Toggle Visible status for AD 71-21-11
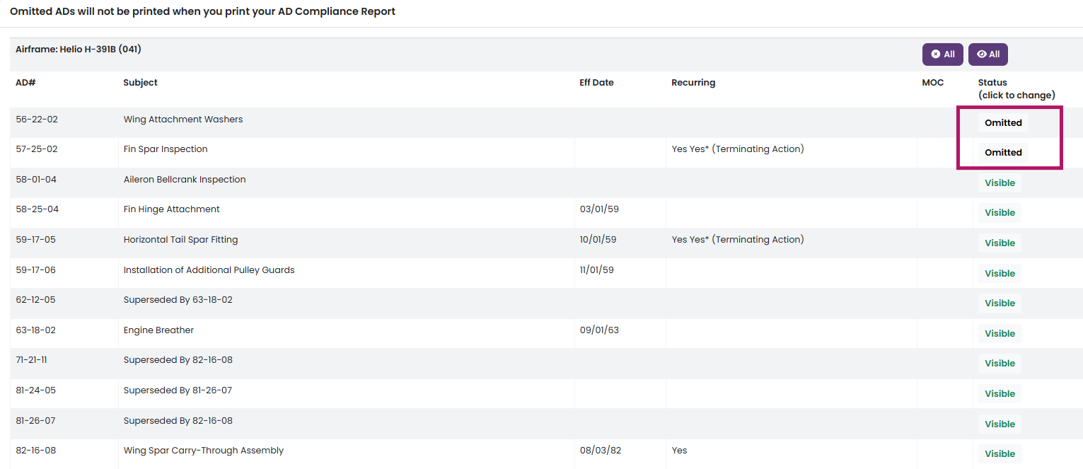1083x469 pixels. pos(1000,364)
